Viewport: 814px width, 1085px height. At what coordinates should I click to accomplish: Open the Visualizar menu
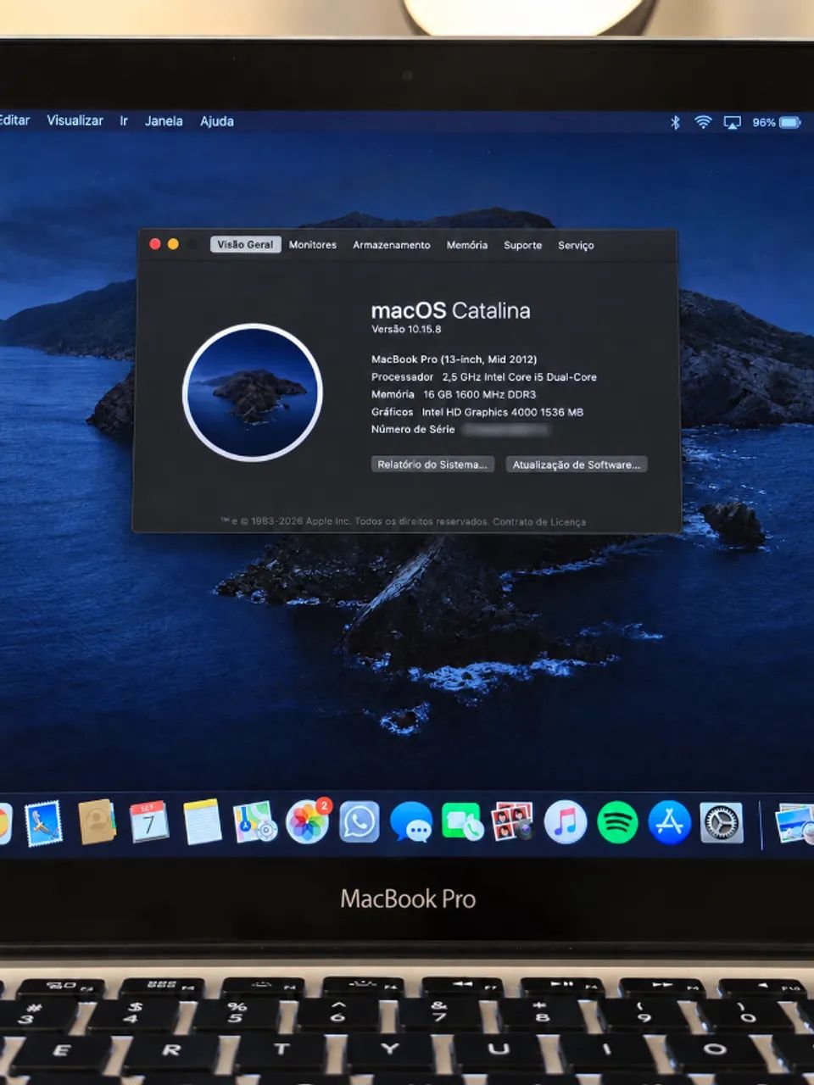pos(75,120)
